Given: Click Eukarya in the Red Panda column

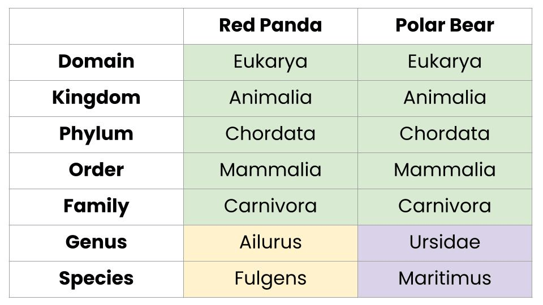Looking at the screenshot, I should point(270,62).
